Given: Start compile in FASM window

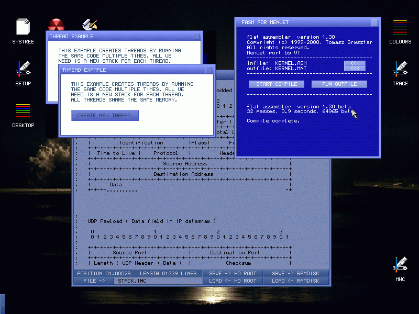Looking at the screenshot, I should (x=277, y=84).
